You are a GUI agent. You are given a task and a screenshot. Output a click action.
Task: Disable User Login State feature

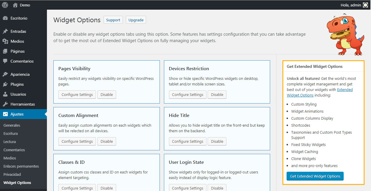click(x=217, y=187)
